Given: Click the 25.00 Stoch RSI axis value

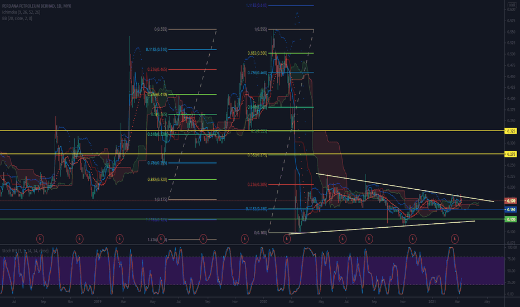Looking at the screenshot, I should pos(512,282).
